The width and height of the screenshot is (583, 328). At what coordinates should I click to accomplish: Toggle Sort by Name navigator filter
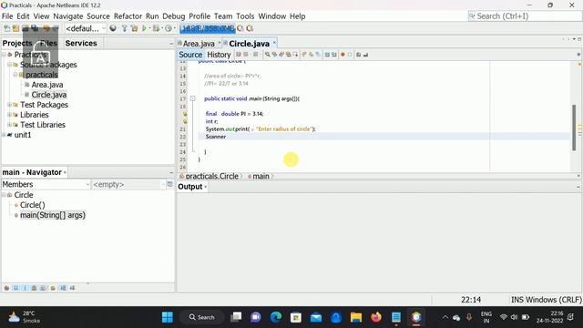click(x=63, y=288)
